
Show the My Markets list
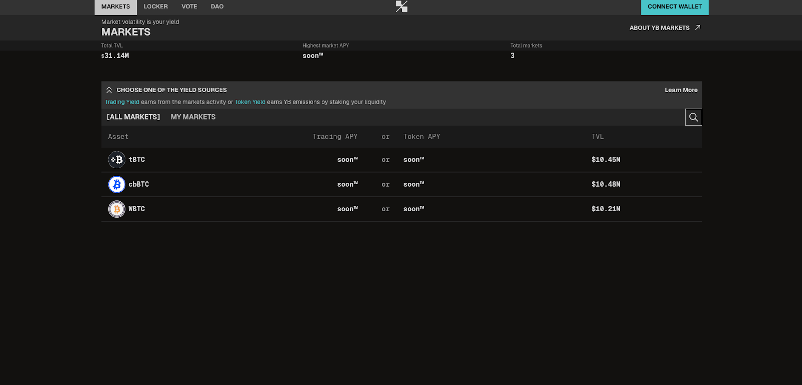pyautogui.click(x=193, y=117)
